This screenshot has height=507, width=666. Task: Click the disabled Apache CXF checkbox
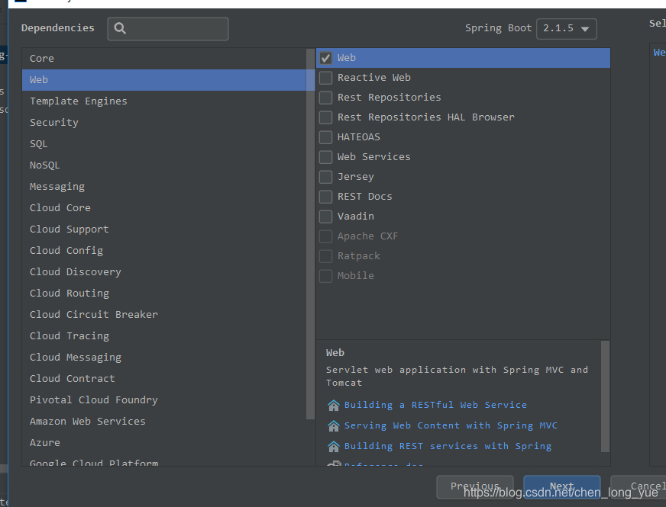tap(326, 236)
